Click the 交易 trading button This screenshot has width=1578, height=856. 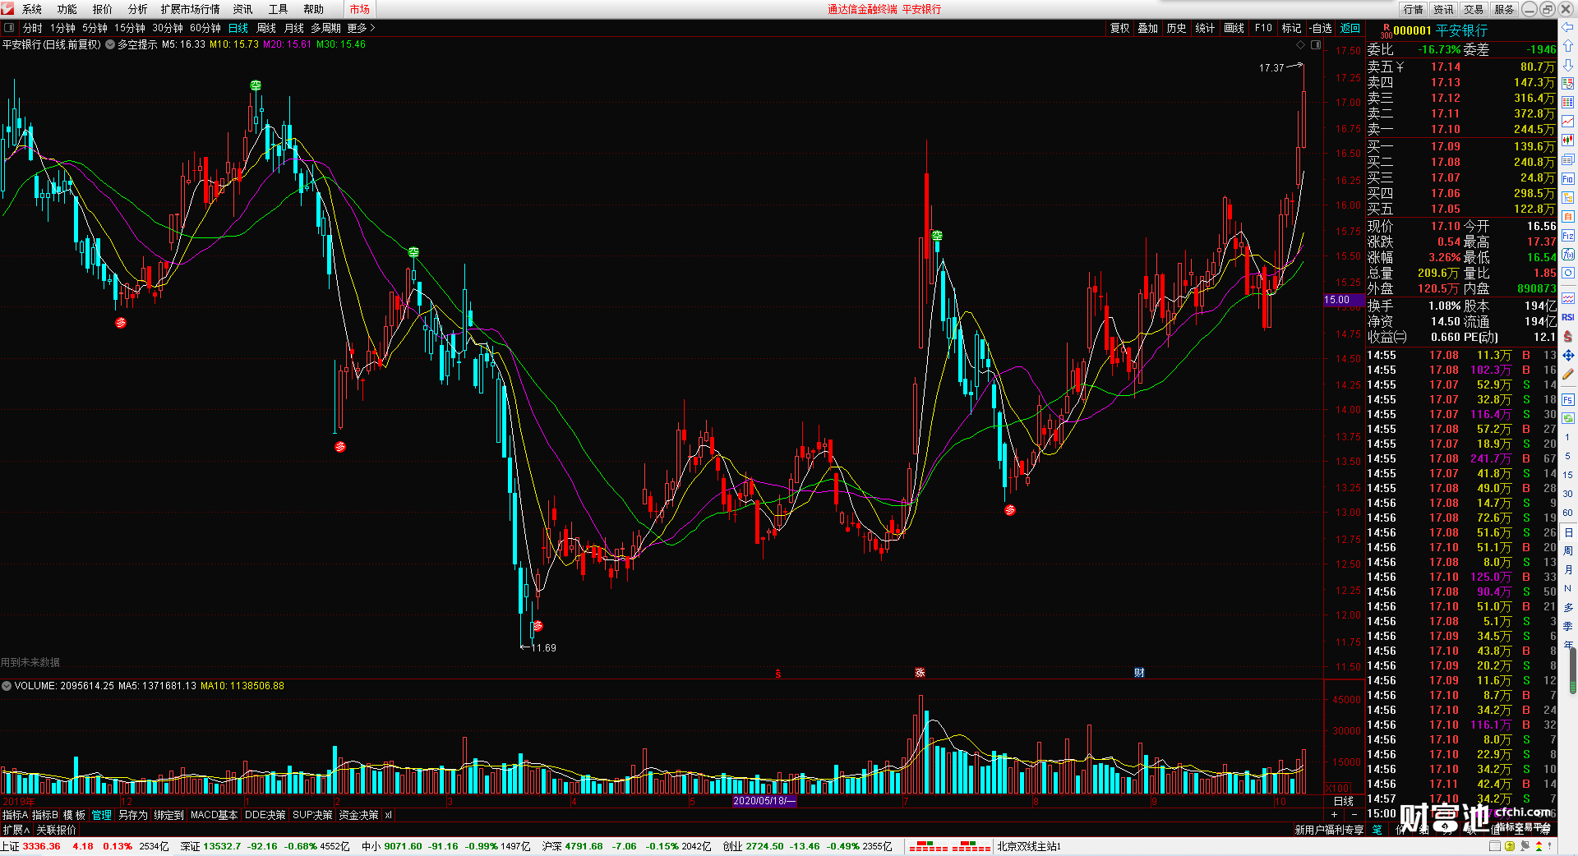1474,9
